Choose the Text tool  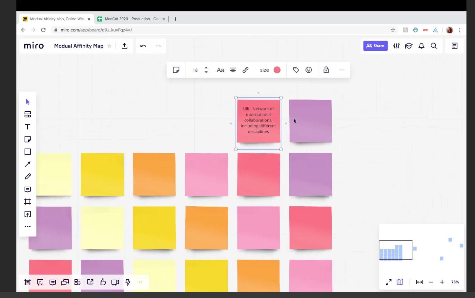click(28, 127)
